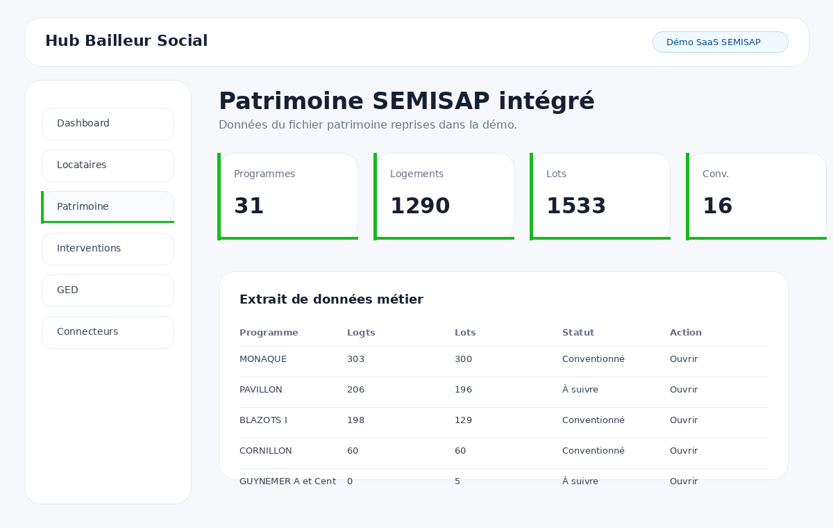833x528 pixels.
Task: Click CORNILLON's Conventionné status
Action: point(594,451)
